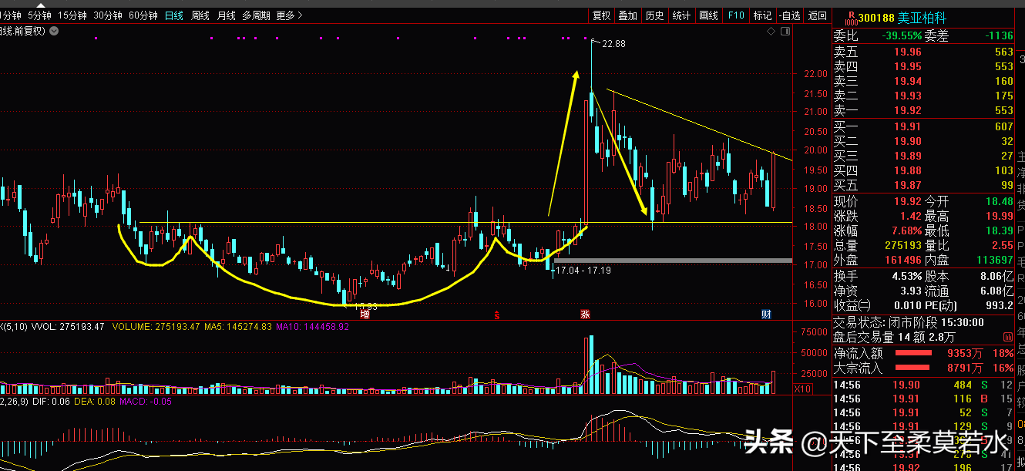Screen dimensions: 1025x471
Task: Select the 买二 bid price 19.90
Action: pyautogui.click(x=907, y=142)
